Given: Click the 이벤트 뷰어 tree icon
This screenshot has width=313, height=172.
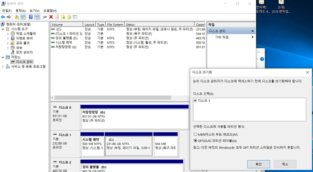Looking at the screenshot, I should tap(13, 38).
